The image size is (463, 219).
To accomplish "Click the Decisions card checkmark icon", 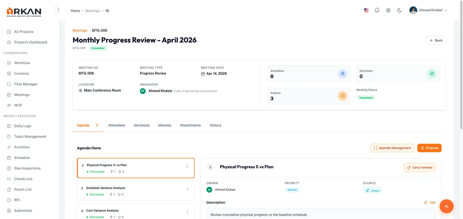I will [431, 74].
